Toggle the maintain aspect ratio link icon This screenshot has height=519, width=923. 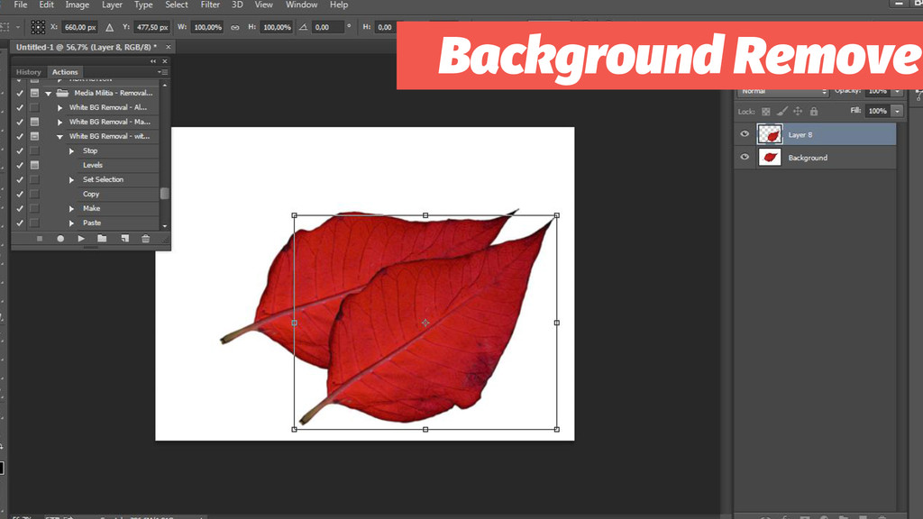click(235, 28)
